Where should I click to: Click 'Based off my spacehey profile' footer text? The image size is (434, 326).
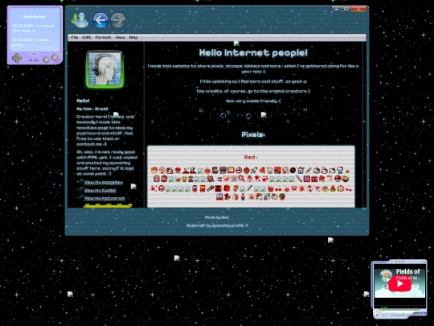click(217, 225)
